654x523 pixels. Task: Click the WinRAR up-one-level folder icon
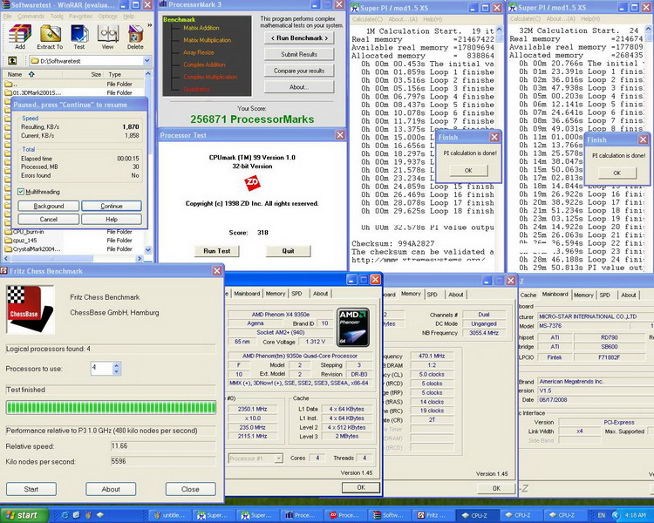pyautogui.click(x=12, y=60)
